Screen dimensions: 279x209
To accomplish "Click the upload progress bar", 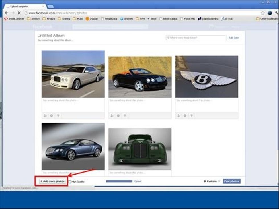I will coord(119,181).
